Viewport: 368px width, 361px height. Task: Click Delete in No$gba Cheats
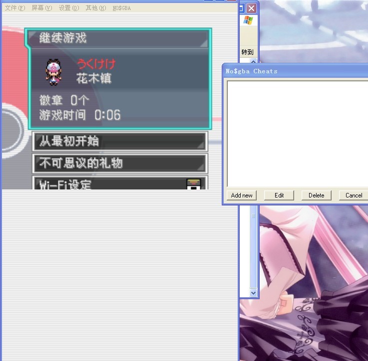[x=317, y=195]
